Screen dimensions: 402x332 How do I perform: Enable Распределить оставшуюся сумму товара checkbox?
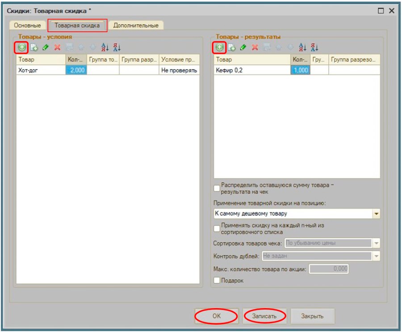tap(217, 188)
